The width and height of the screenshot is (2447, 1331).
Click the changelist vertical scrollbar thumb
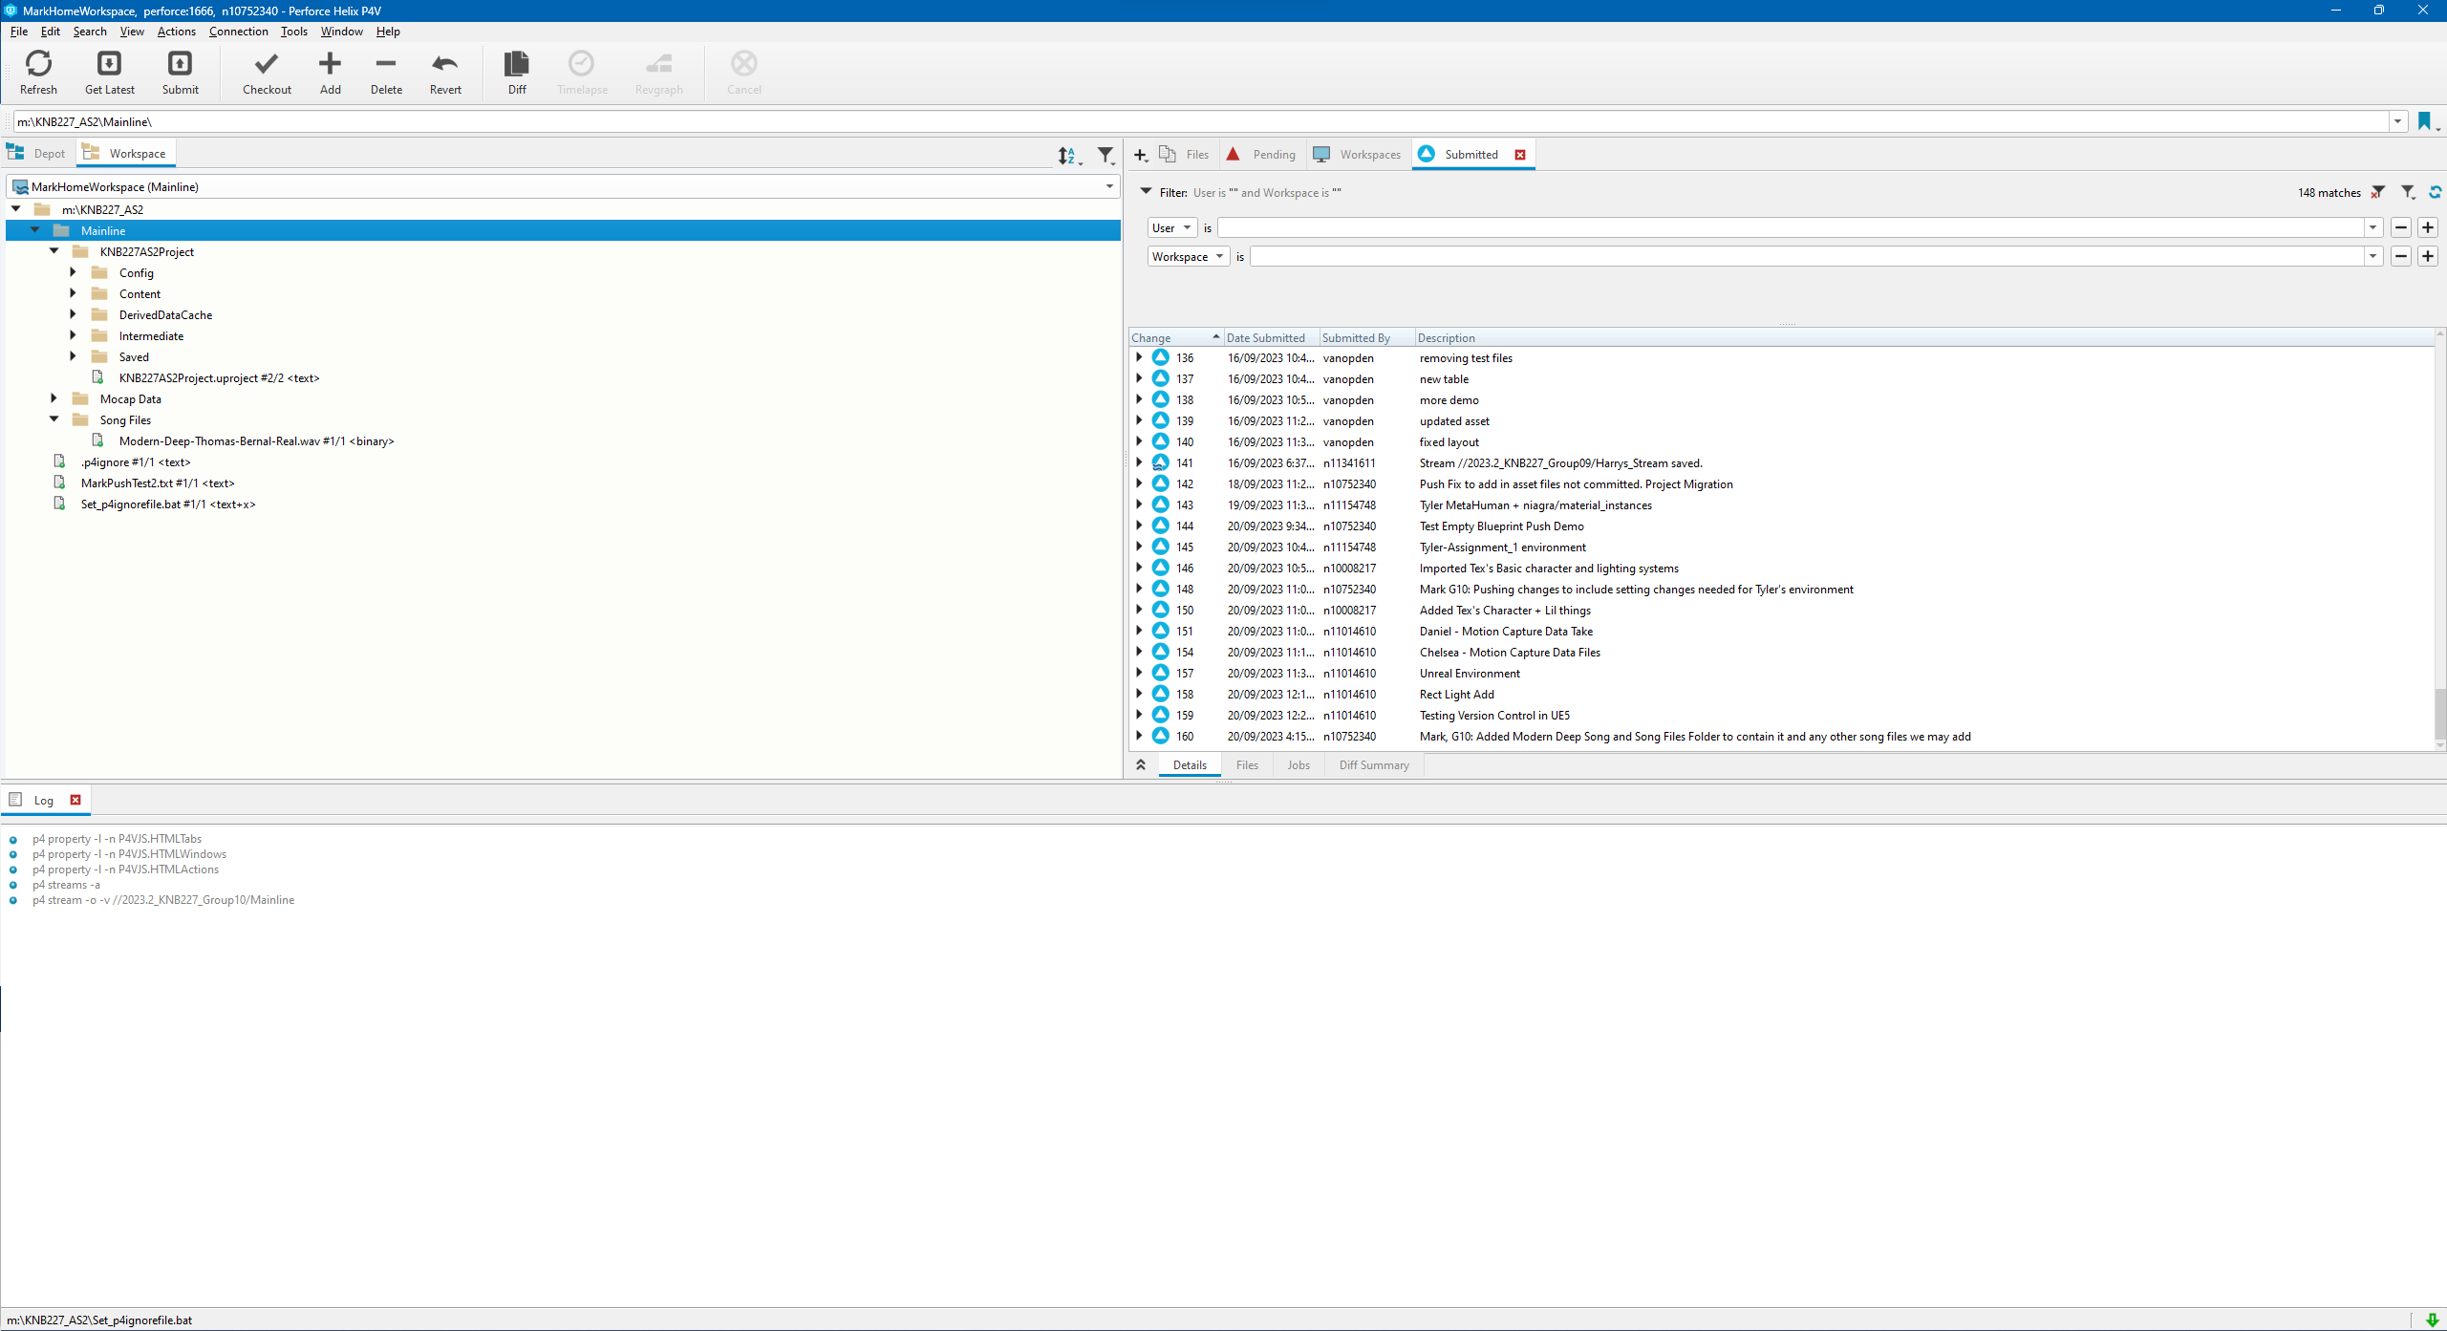pyautogui.click(x=2439, y=713)
